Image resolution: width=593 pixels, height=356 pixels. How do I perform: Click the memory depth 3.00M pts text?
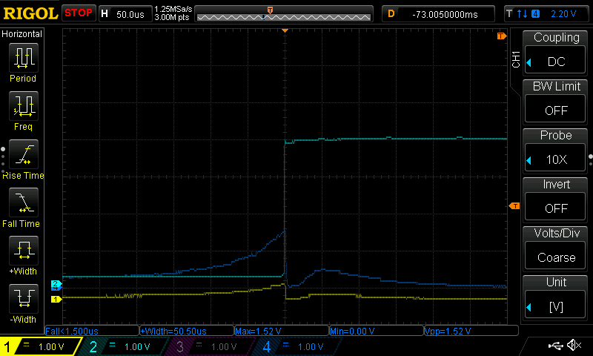[x=172, y=17]
